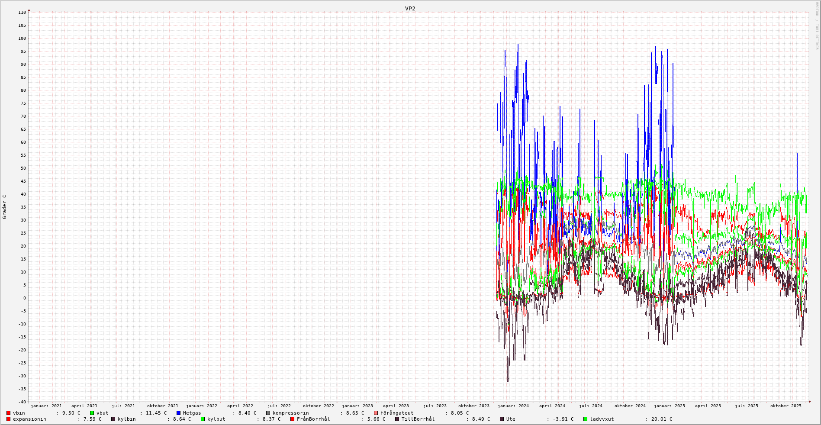Select the dark Ute legend swatch

tap(502, 419)
